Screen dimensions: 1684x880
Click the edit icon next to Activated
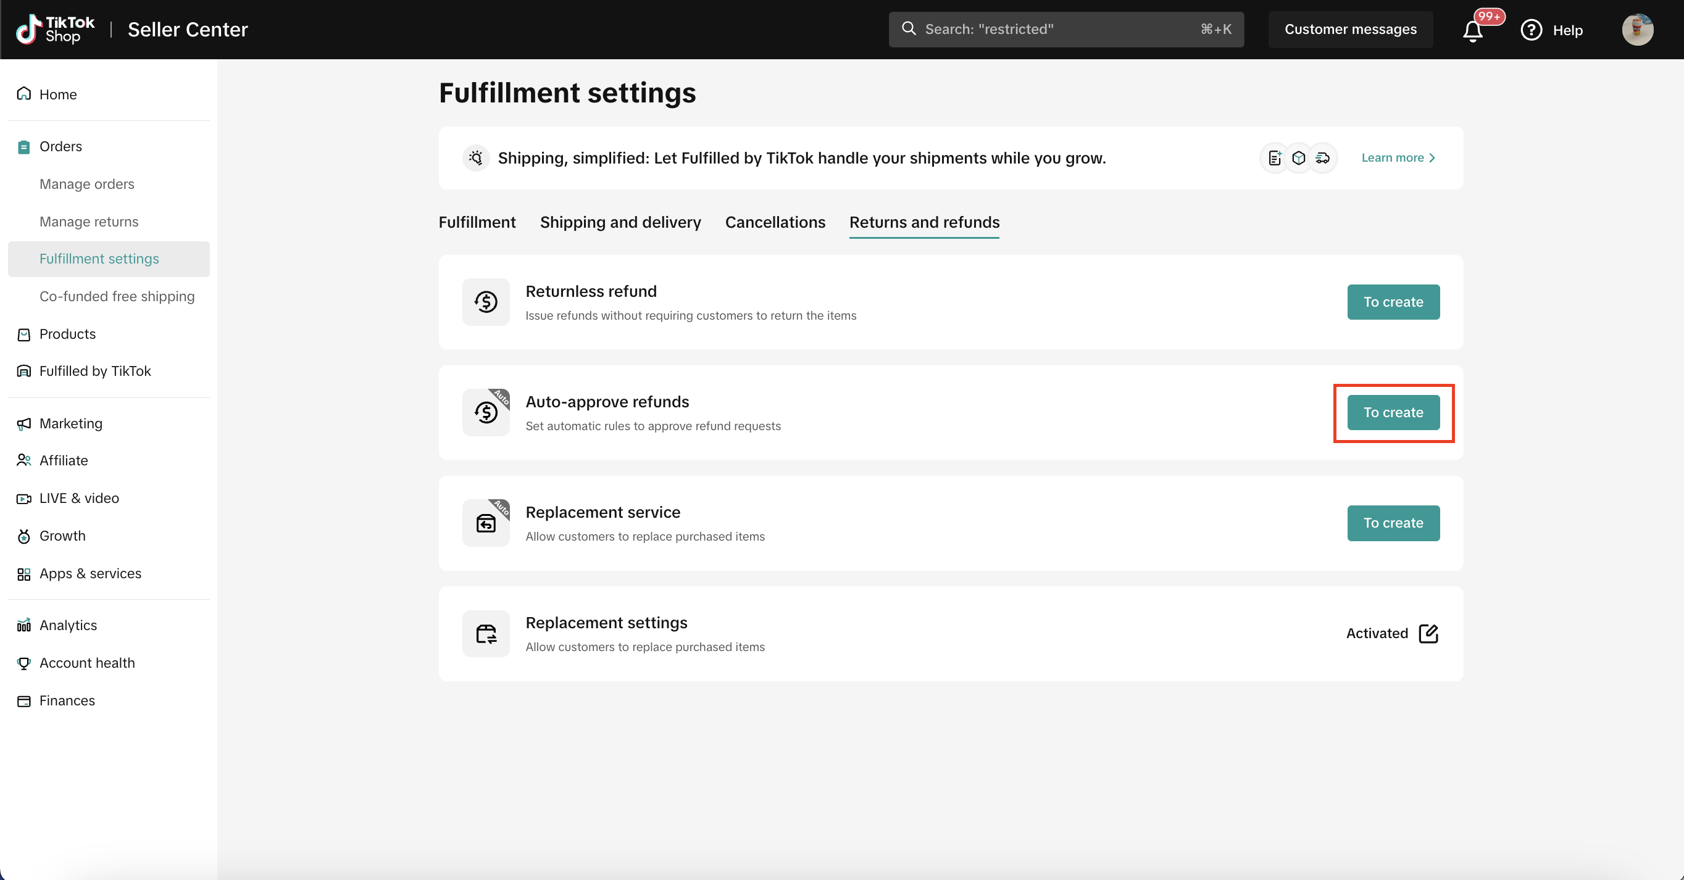coord(1428,633)
